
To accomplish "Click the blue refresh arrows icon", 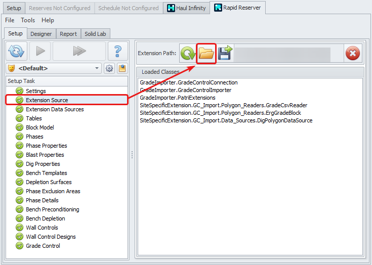I will click(x=16, y=51).
